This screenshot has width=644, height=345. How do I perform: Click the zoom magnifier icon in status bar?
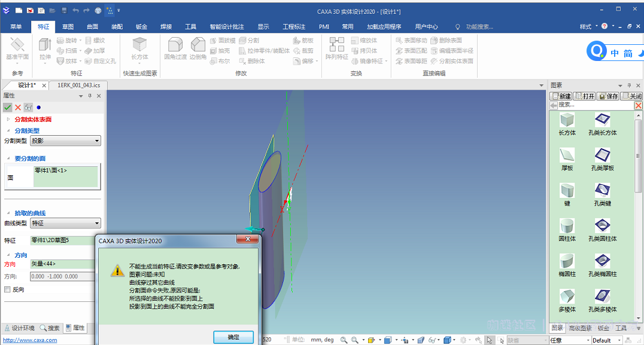[x=344, y=340]
